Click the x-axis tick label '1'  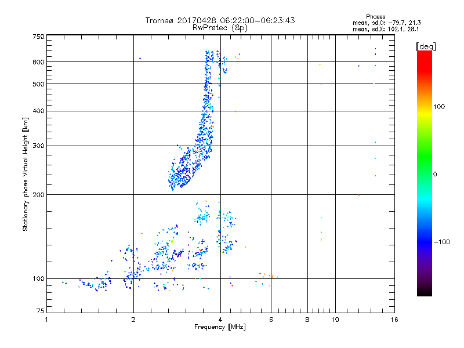[x=46, y=320]
